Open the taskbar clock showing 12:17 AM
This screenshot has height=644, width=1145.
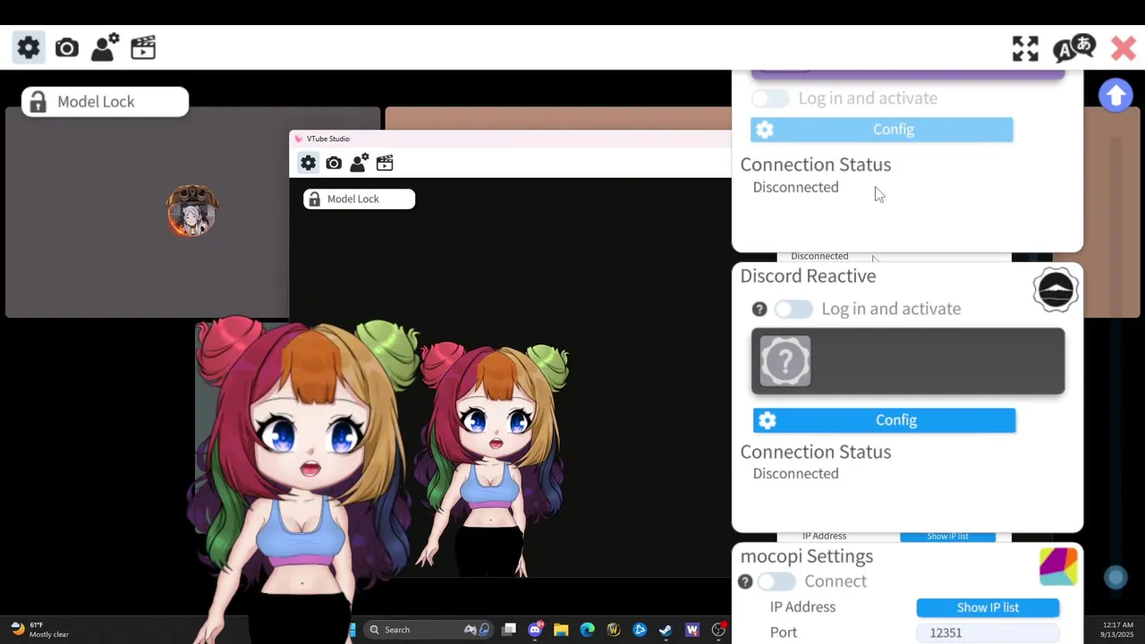1118,630
